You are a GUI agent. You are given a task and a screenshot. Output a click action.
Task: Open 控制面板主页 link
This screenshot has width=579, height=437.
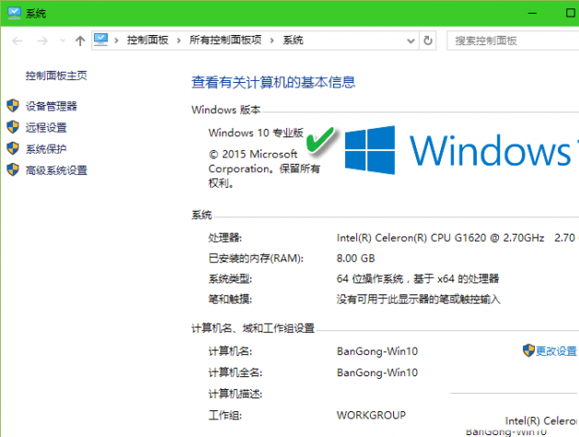point(56,75)
